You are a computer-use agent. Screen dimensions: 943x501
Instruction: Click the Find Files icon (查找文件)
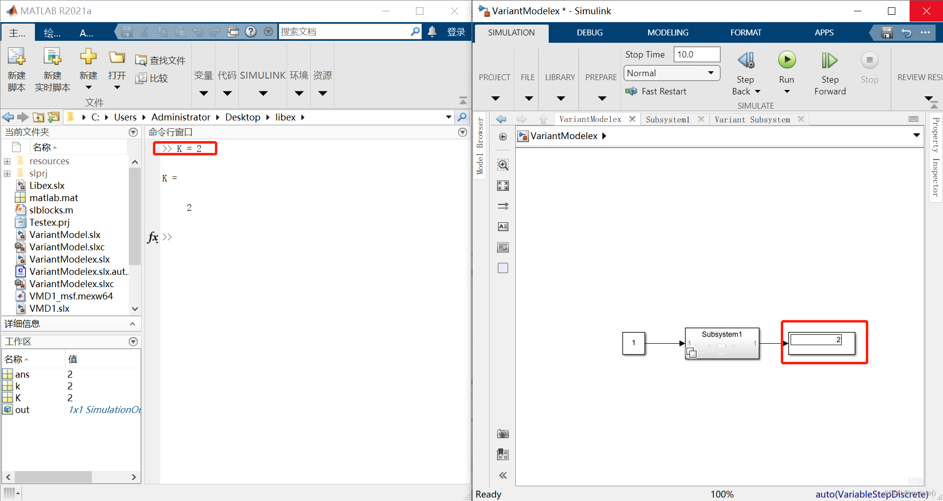pyautogui.click(x=141, y=60)
